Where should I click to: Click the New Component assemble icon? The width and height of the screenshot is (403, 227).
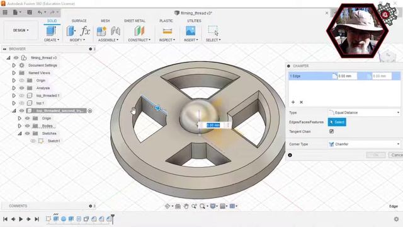coord(101,31)
